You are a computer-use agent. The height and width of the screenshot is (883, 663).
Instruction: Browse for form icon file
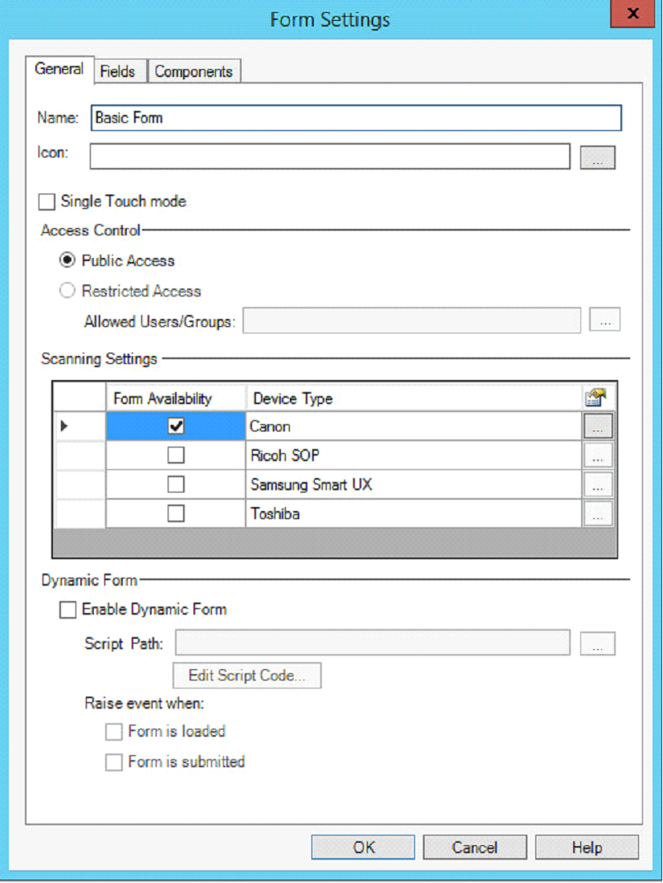tap(597, 157)
